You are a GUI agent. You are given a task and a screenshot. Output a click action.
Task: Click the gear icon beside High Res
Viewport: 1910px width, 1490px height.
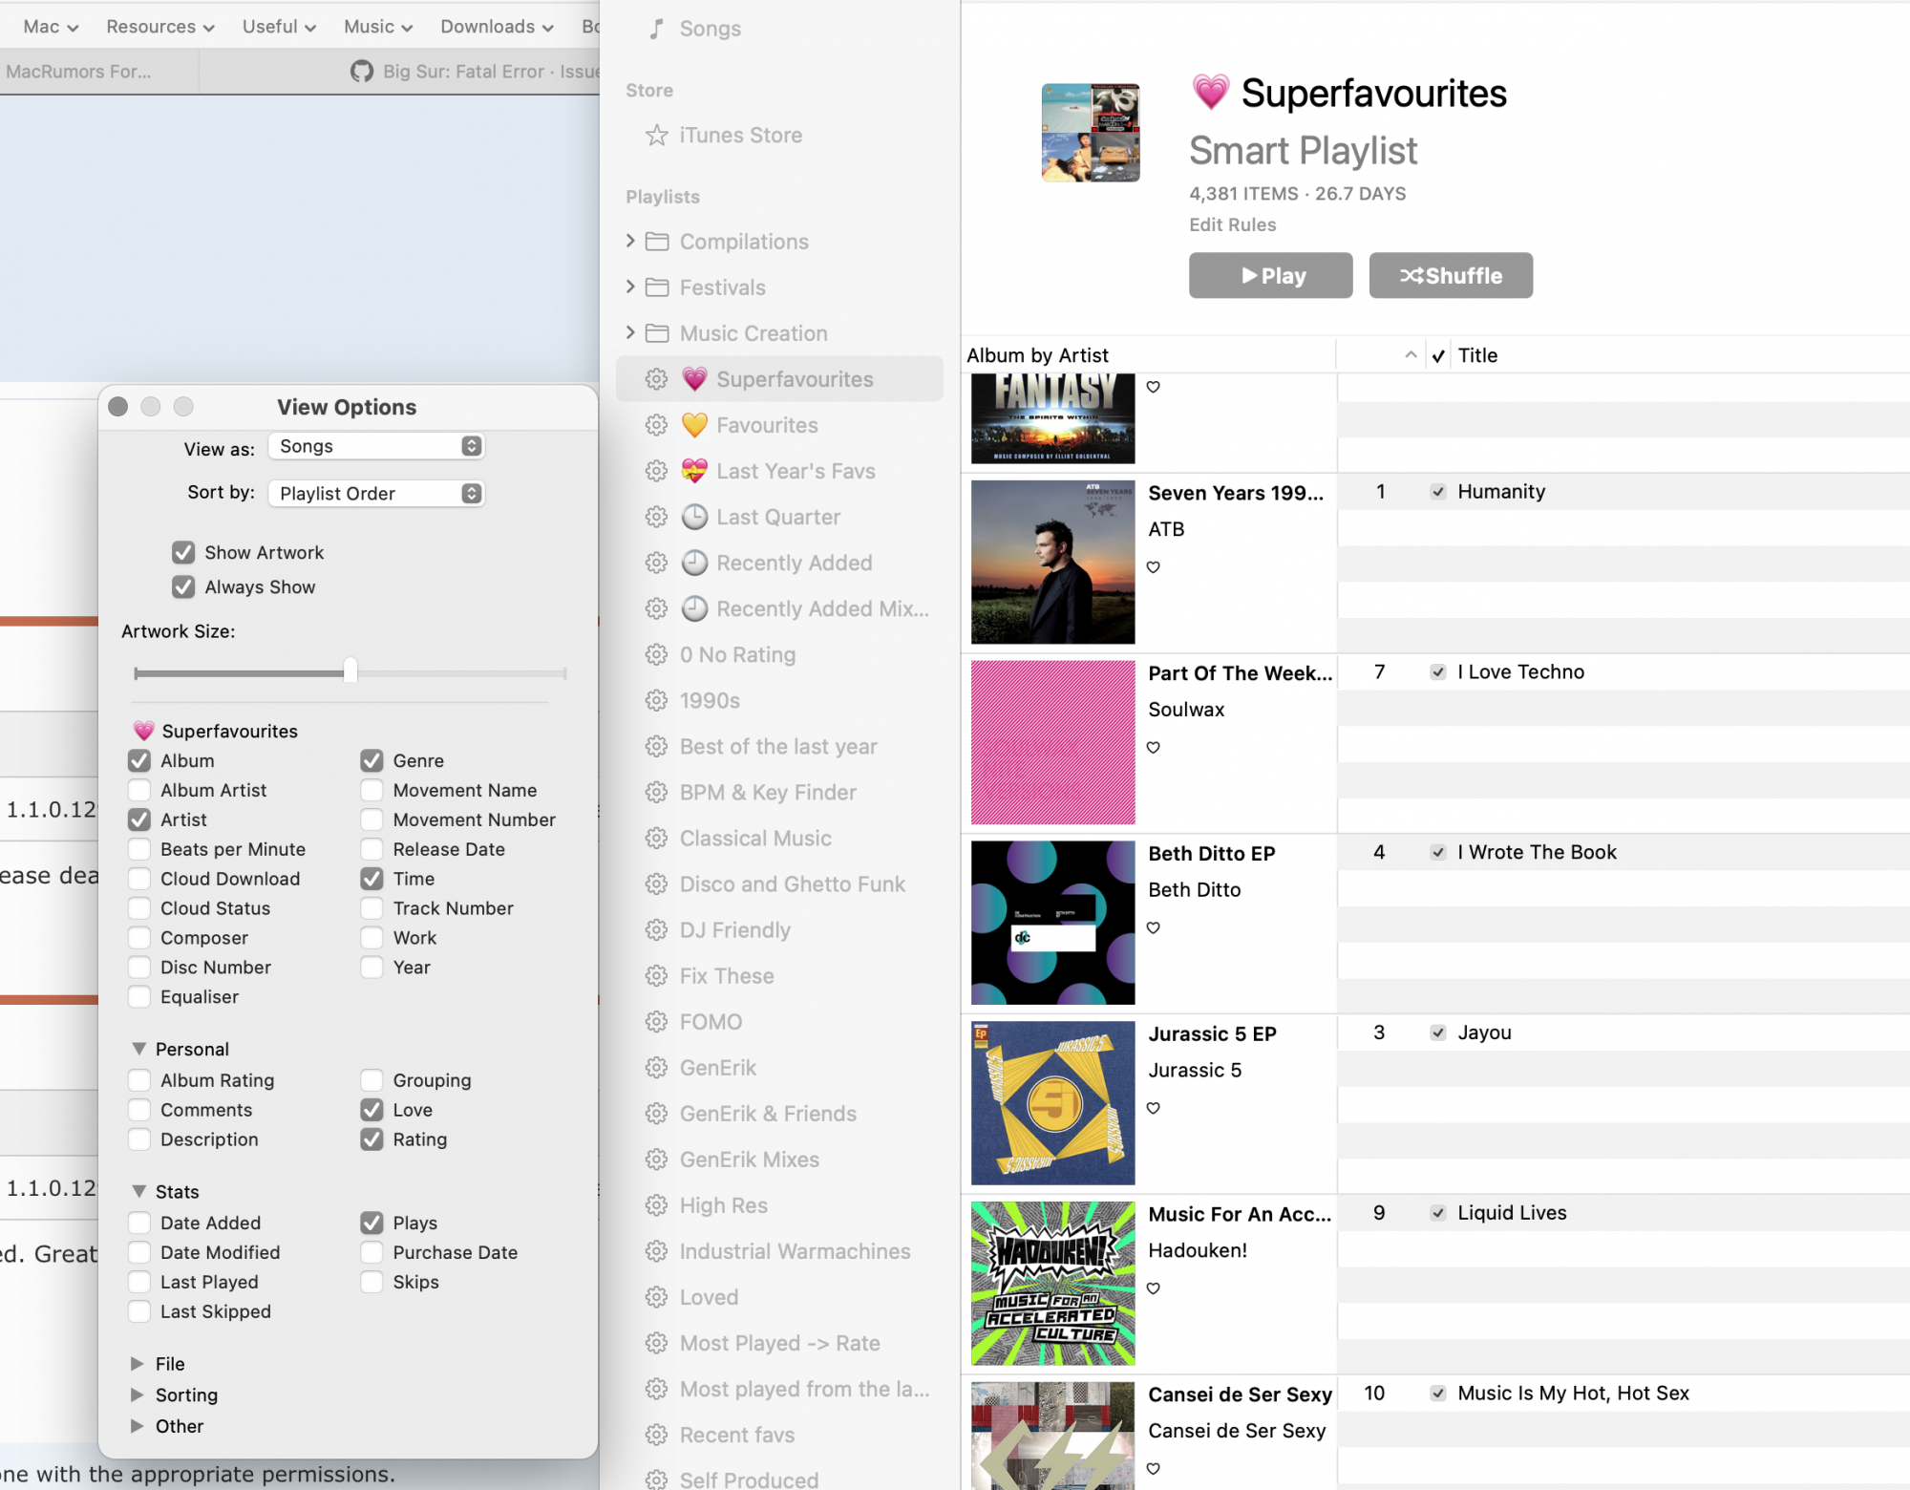[x=656, y=1205]
